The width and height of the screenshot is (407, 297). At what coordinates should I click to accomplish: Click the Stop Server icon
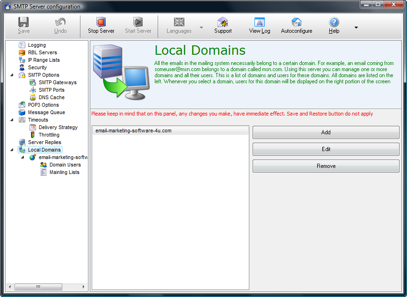(x=101, y=22)
